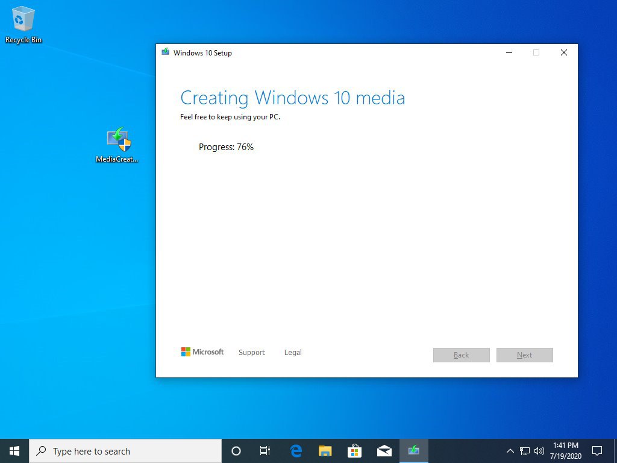Click the Show desktop strip at taskbar end
The height and width of the screenshot is (463, 617).
click(615, 451)
